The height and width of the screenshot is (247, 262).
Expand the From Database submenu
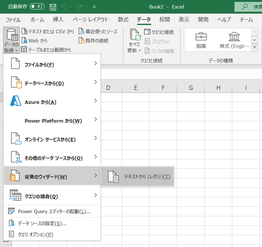click(x=52, y=83)
